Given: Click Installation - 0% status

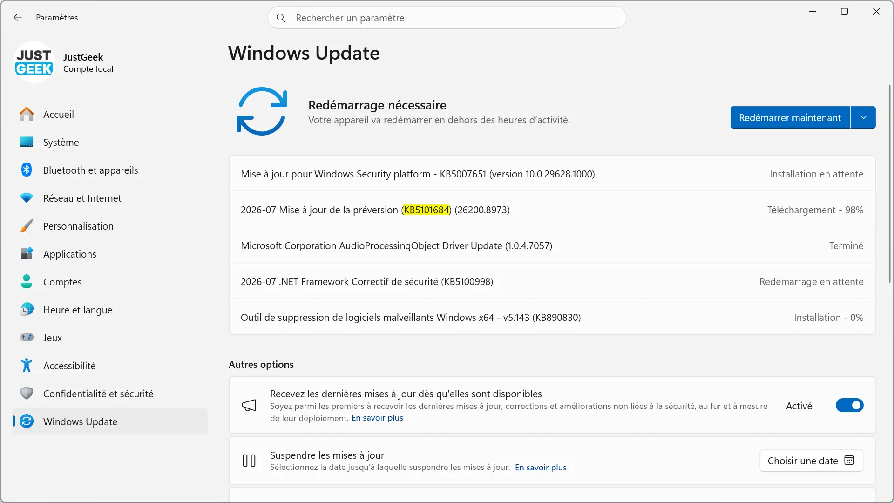Looking at the screenshot, I should 828,317.
